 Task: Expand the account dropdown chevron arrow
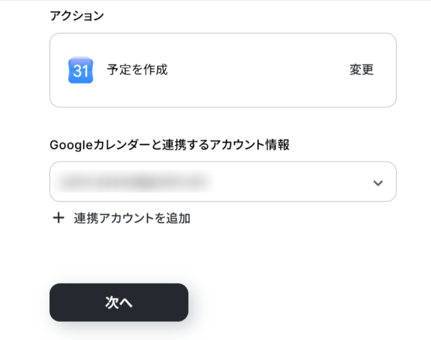click(378, 183)
